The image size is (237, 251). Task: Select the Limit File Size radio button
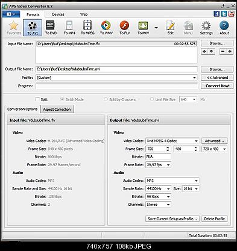pyautogui.click(x=152, y=99)
